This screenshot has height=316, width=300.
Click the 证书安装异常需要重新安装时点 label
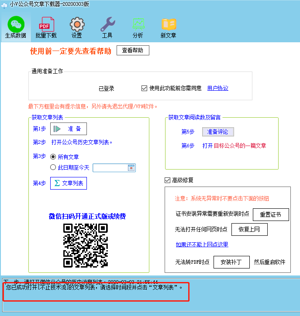212,214
